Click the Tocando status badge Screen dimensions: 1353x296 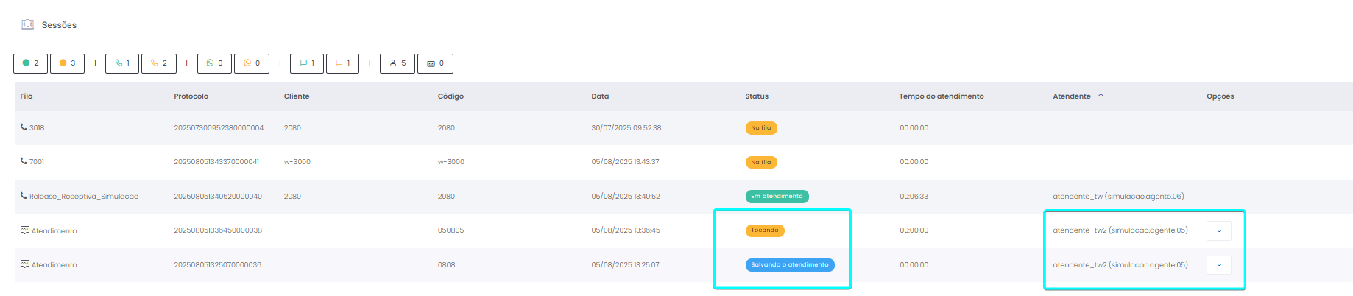pyautogui.click(x=765, y=230)
